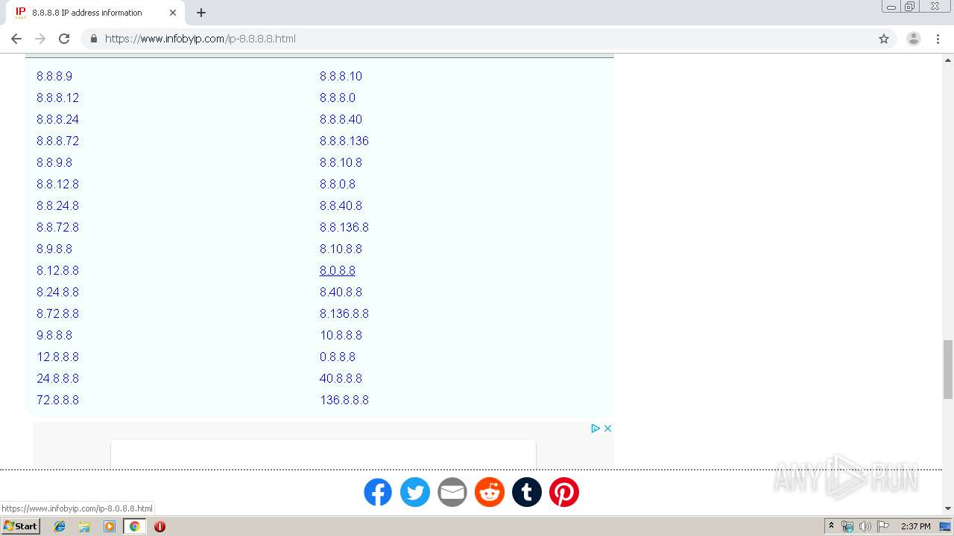Image resolution: width=954 pixels, height=536 pixels.
Task: Open underlined IP link 8.0.8.8
Action: pos(338,270)
